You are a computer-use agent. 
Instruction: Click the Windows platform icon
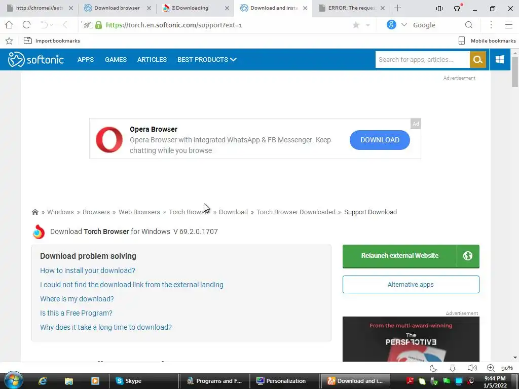[500, 60]
